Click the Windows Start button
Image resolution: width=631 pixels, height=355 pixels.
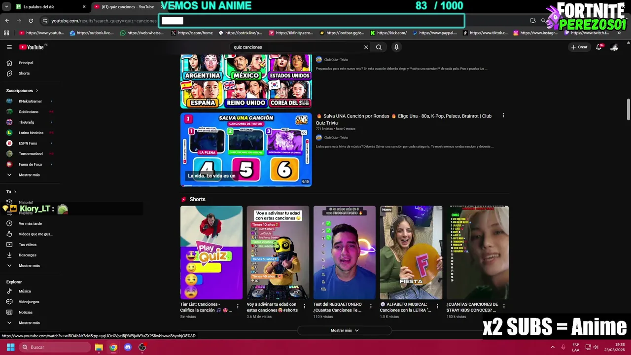click(x=10, y=347)
